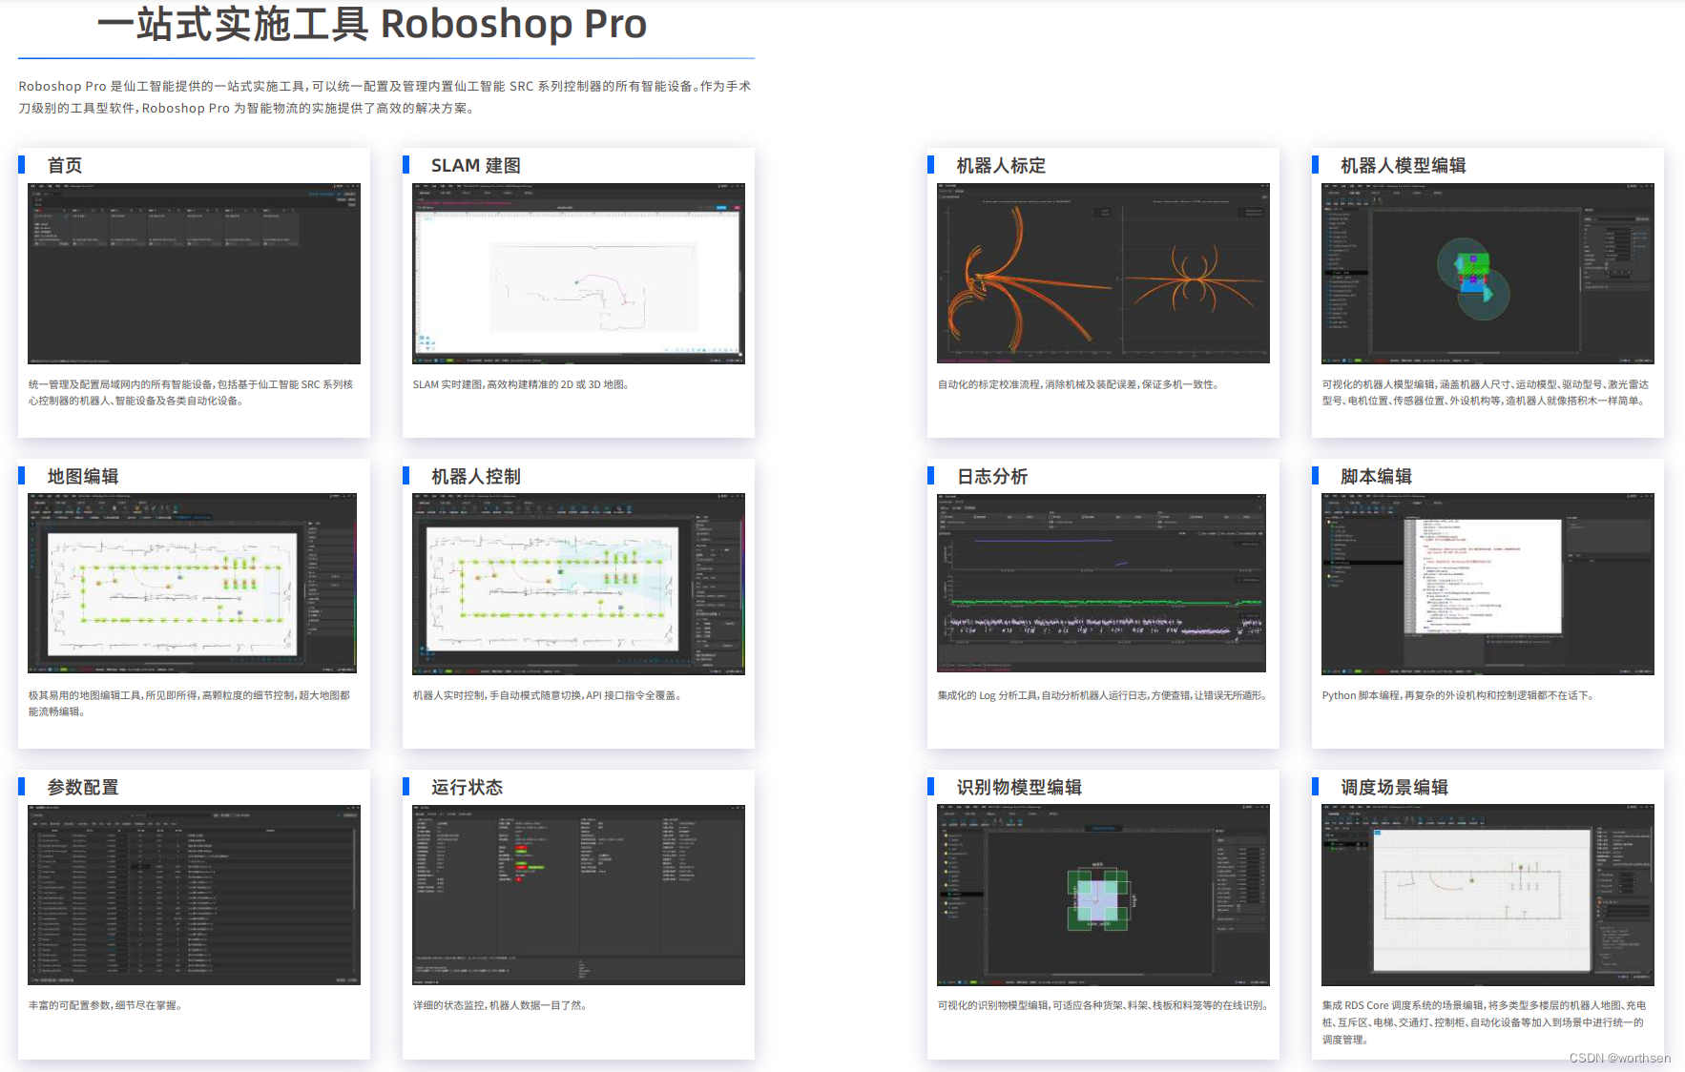Click the 运行状态 card heading
Image resolution: width=1685 pixels, height=1072 pixels.
(467, 787)
